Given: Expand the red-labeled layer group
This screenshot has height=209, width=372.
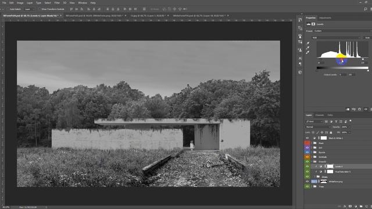Looking at the screenshot, I should click(312, 143).
